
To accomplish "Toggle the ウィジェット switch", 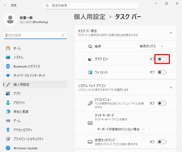I will (162, 72).
